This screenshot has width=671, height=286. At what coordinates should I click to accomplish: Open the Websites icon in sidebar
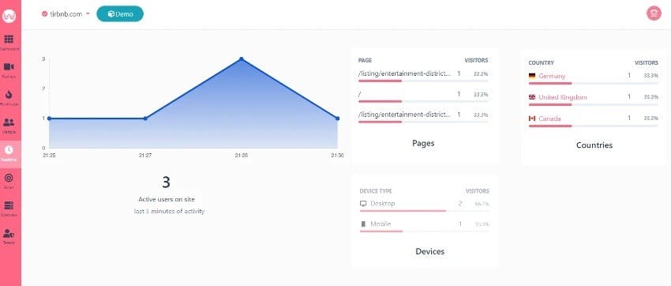(x=9, y=205)
